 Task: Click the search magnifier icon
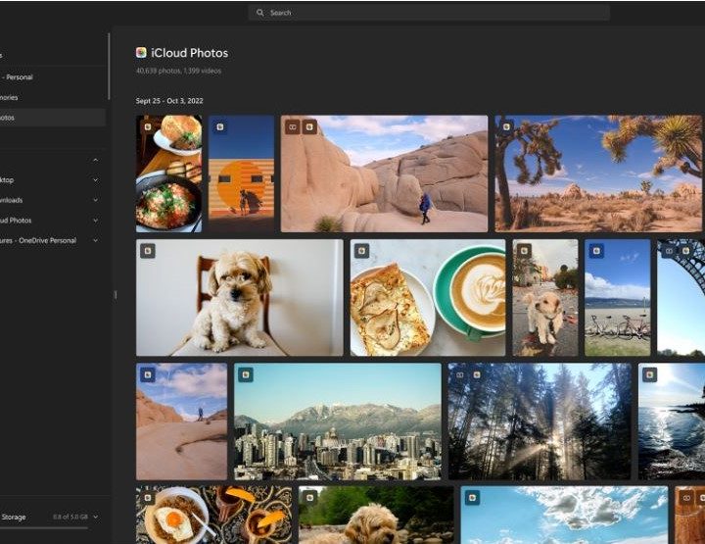(x=259, y=13)
